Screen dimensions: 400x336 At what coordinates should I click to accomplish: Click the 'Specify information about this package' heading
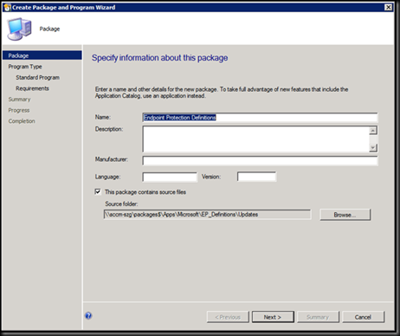tap(160, 58)
